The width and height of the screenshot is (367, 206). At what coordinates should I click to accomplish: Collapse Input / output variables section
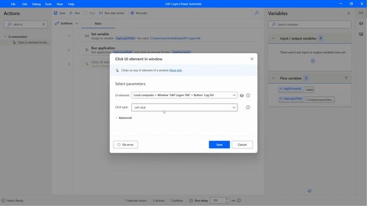tap(273, 38)
